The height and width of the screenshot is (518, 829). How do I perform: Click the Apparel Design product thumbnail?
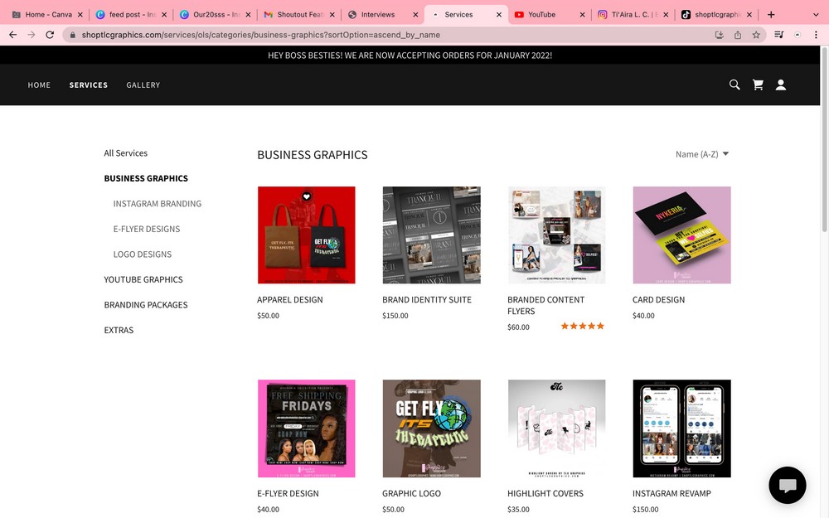pyautogui.click(x=306, y=235)
